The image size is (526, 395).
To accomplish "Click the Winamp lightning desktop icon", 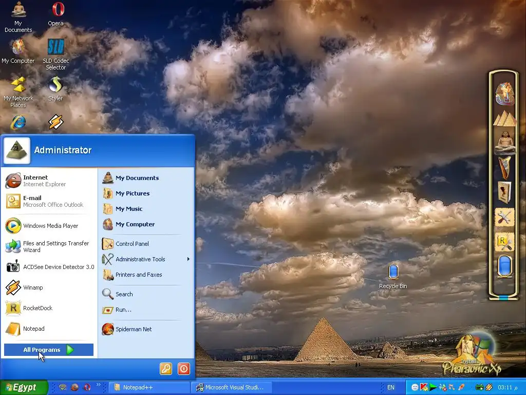I will [x=55, y=122].
